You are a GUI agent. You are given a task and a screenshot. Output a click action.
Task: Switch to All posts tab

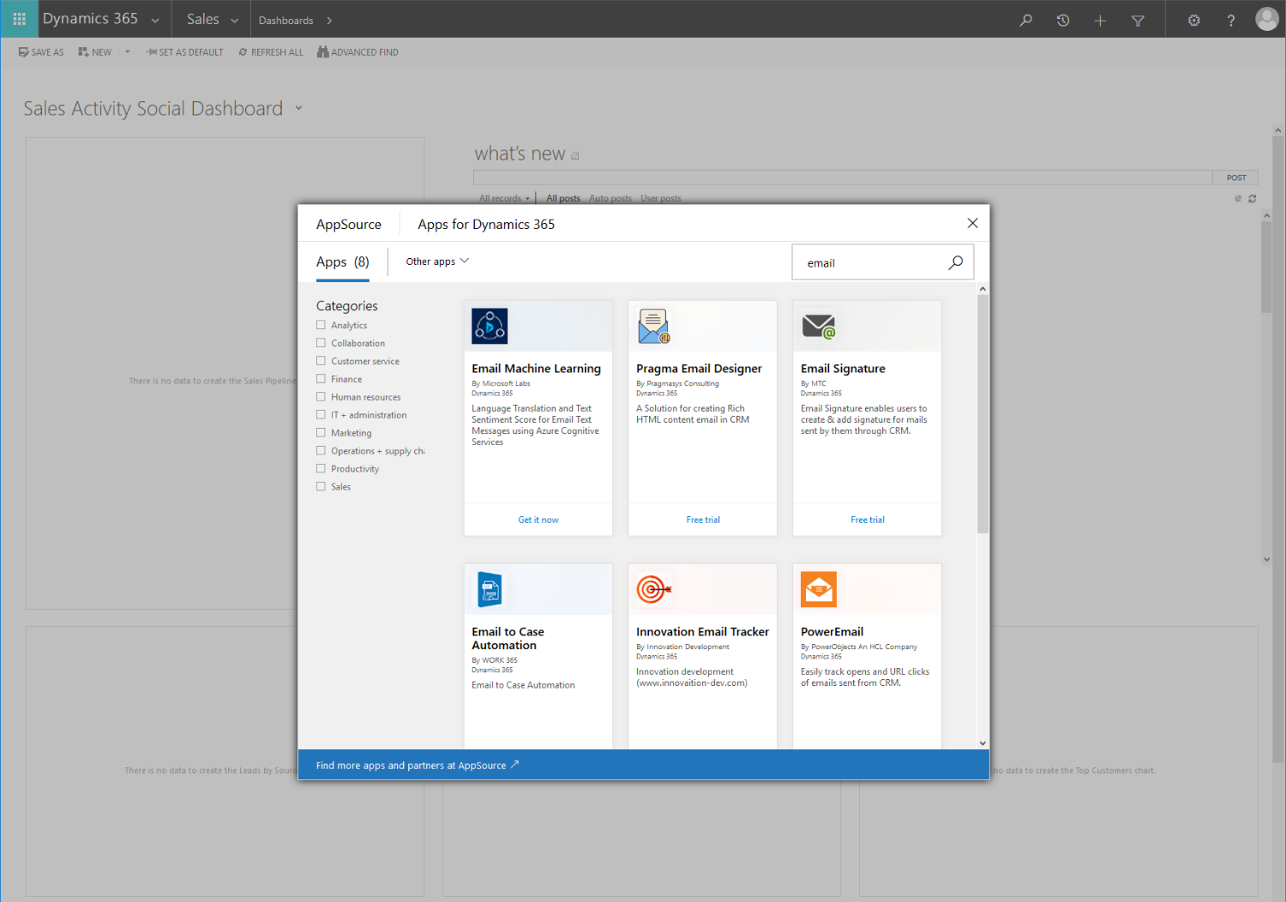tap(563, 198)
